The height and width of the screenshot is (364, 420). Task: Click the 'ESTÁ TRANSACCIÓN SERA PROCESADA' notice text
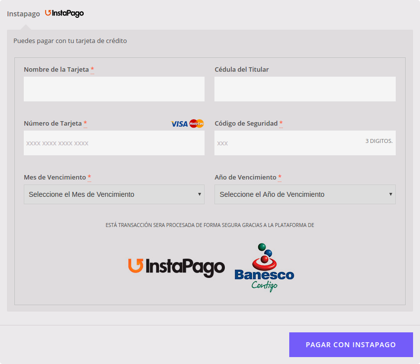click(x=210, y=225)
